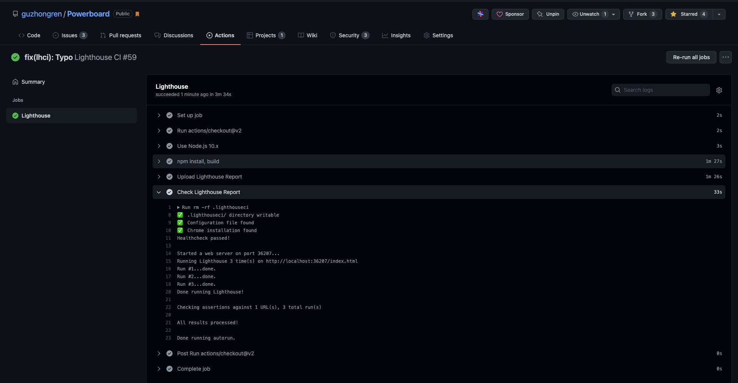Open the Pull requests tab
Viewport: 738px width, 383px height.
(121, 35)
